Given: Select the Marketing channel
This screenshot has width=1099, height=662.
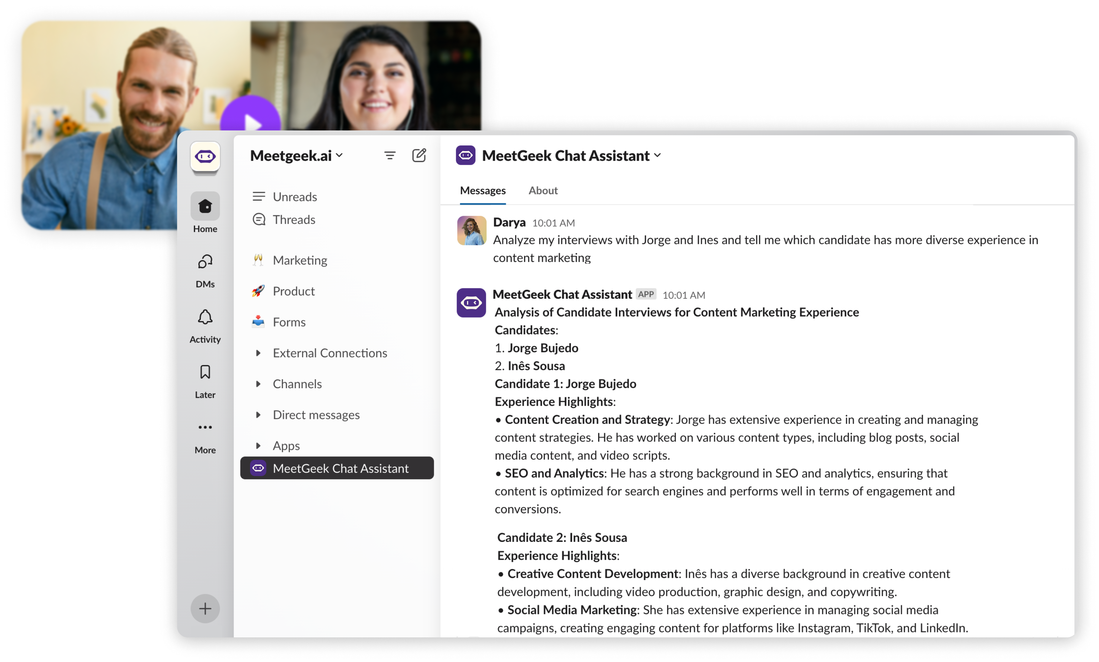Looking at the screenshot, I should point(300,260).
